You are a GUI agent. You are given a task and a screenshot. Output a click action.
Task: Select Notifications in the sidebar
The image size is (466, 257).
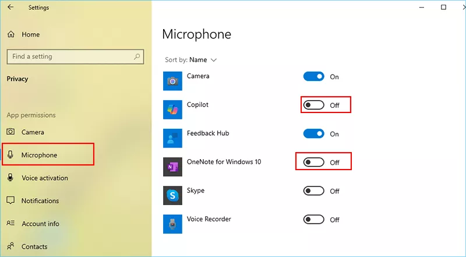point(40,201)
